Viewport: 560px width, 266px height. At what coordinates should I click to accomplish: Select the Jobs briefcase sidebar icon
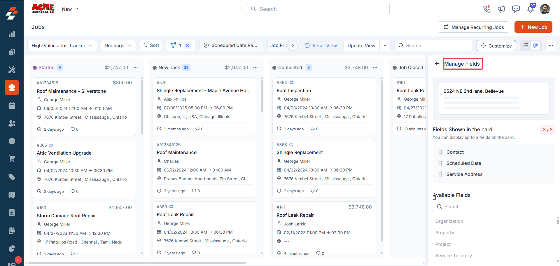12,87
